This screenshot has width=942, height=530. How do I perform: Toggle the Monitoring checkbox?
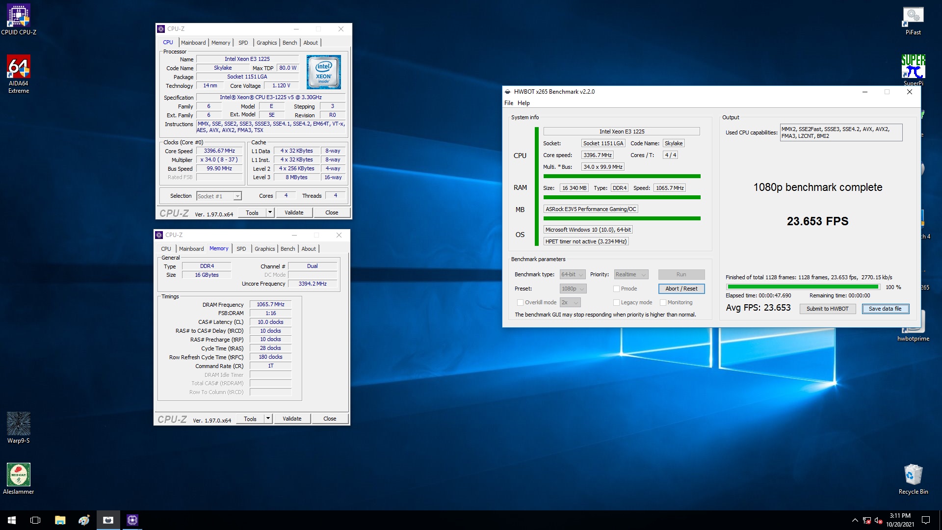coord(663,302)
